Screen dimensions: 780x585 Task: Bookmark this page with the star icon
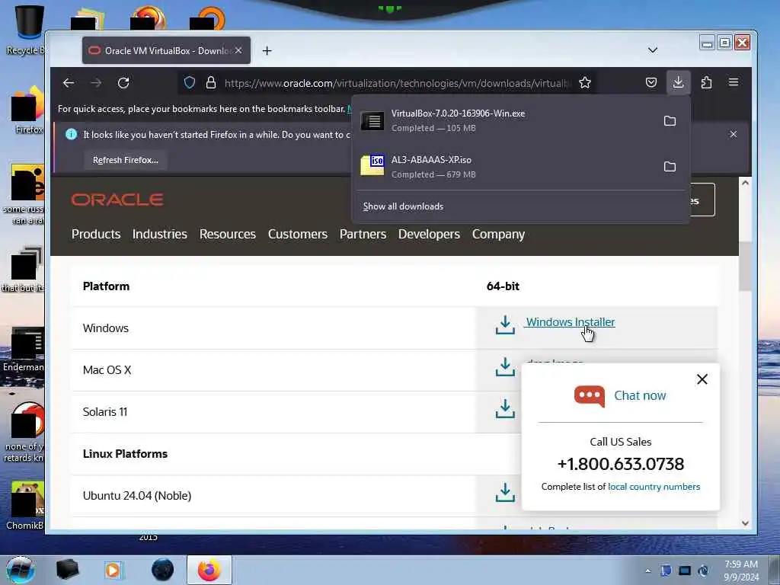(x=585, y=82)
